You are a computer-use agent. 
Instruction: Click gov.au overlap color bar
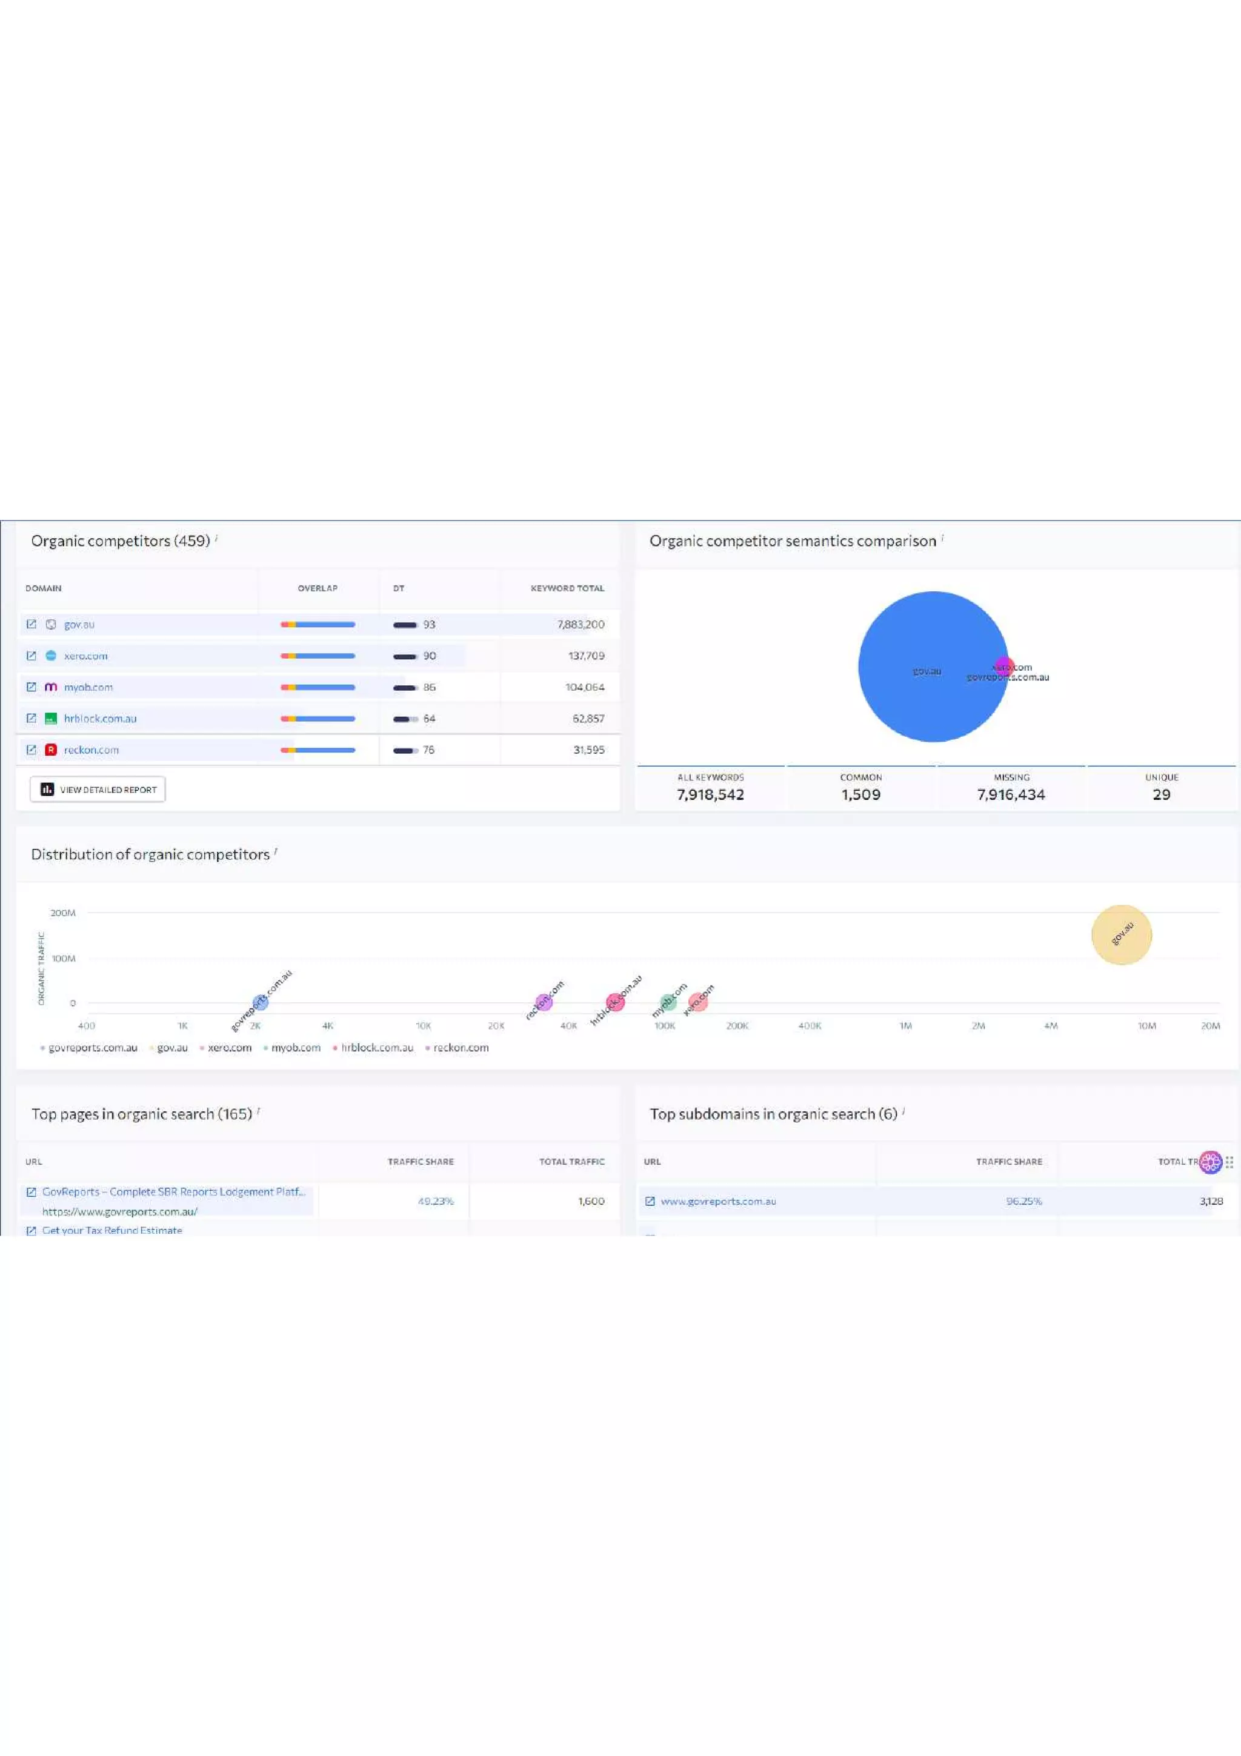point(318,624)
